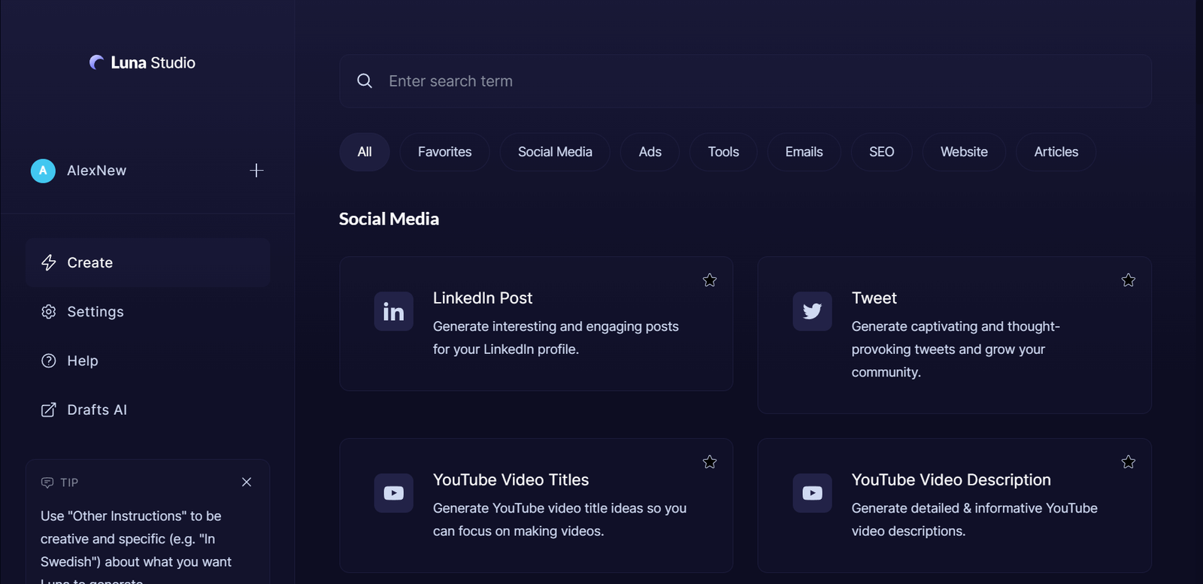The height and width of the screenshot is (584, 1203).
Task: Click the YouTube Video Description's description text
Action: [974, 519]
